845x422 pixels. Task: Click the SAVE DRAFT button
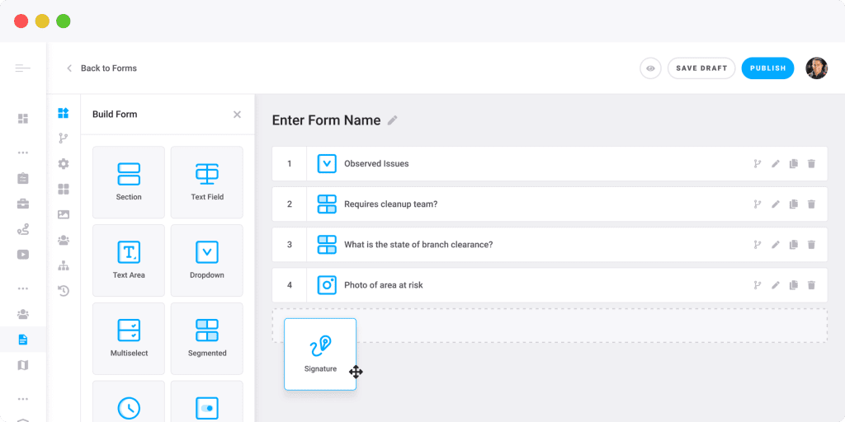coord(701,68)
